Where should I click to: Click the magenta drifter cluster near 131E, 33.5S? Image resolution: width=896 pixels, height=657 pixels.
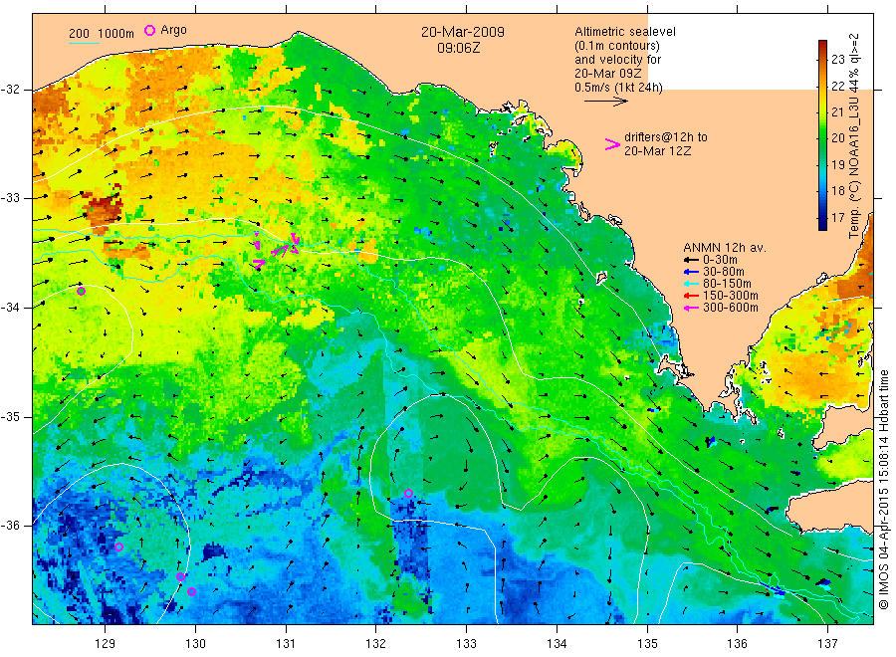coord(277,250)
